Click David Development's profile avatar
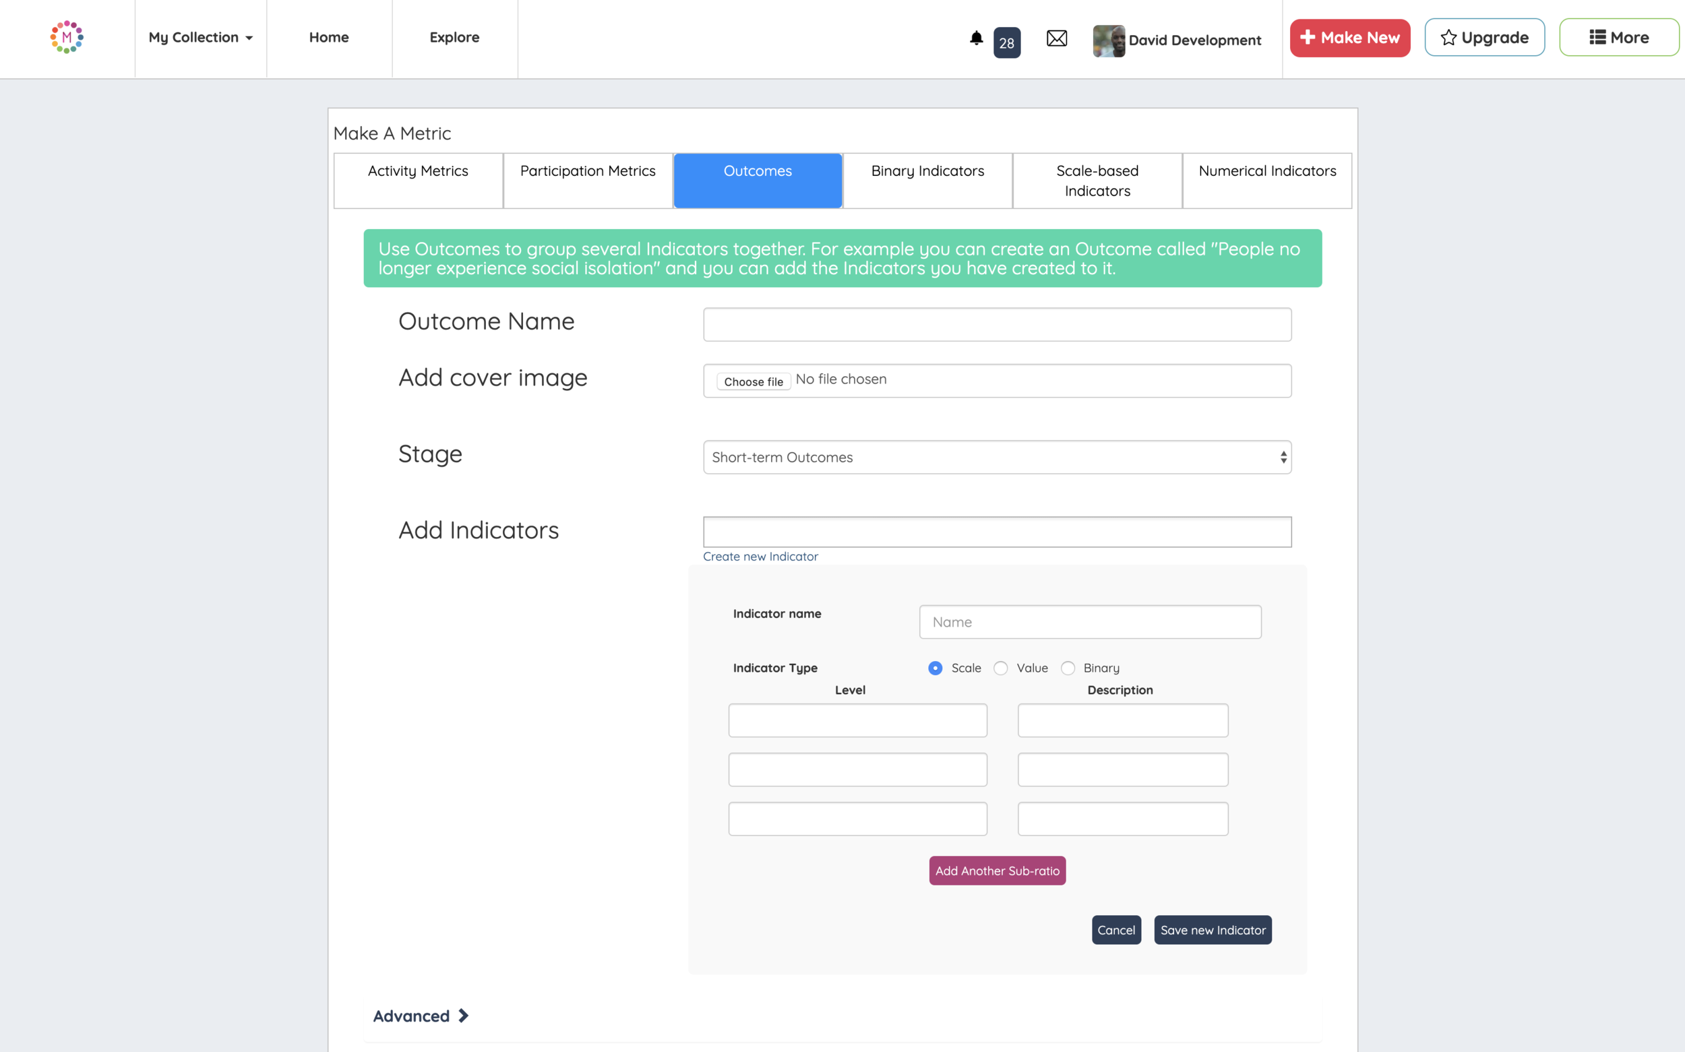Image resolution: width=1685 pixels, height=1052 pixels. point(1108,40)
